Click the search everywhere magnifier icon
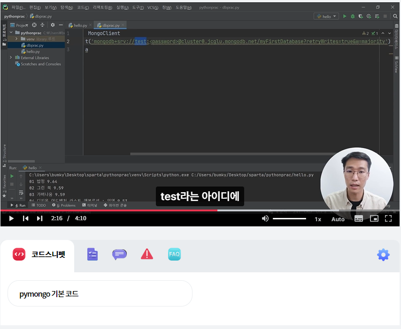 click(395, 16)
